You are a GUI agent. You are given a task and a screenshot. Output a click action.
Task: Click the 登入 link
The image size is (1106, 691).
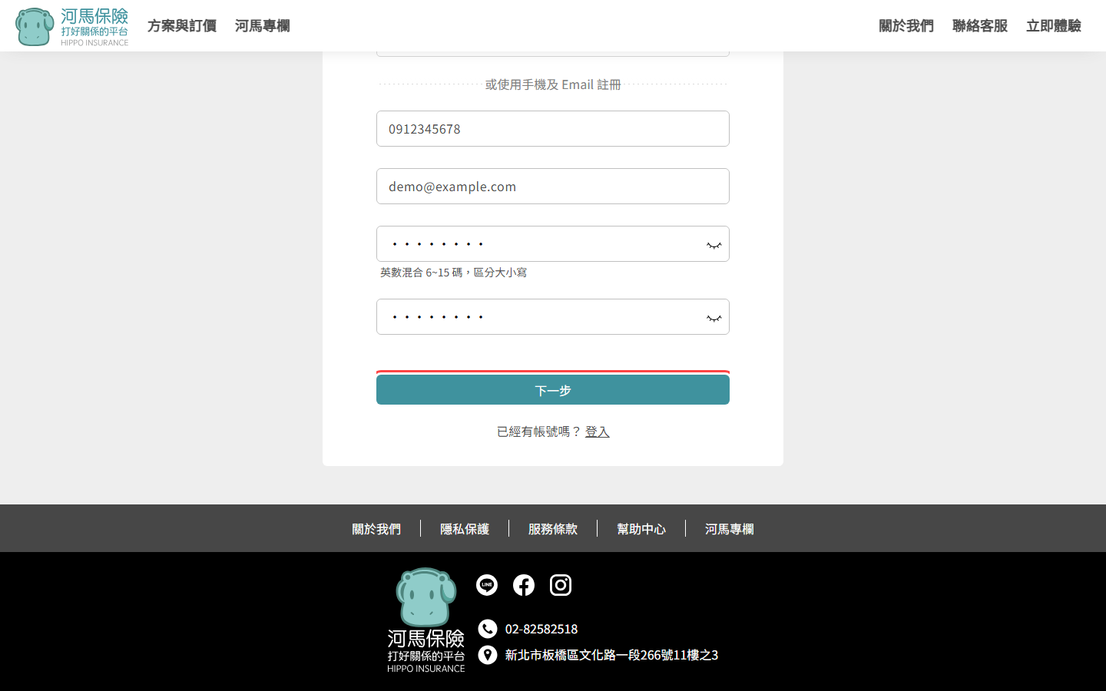pos(597,431)
